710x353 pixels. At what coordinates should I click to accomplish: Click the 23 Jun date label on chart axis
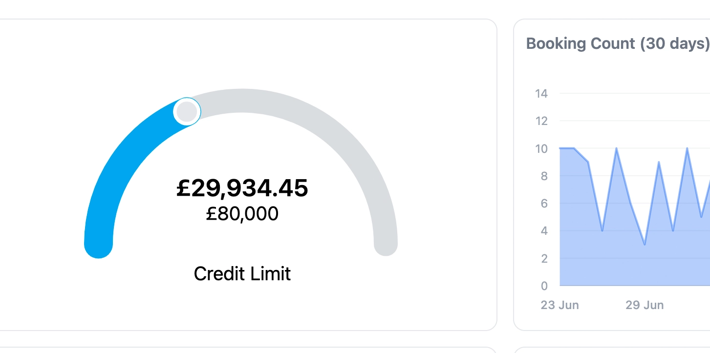[x=559, y=305]
